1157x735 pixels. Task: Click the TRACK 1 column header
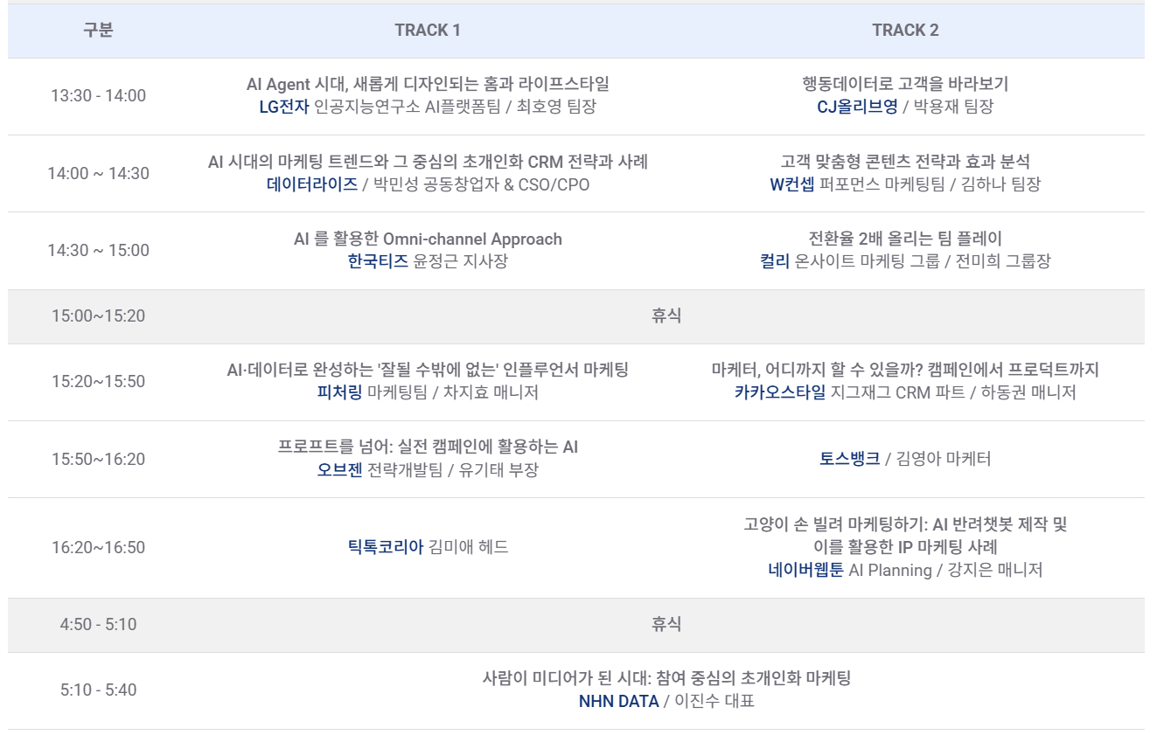[x=428, y=31]
